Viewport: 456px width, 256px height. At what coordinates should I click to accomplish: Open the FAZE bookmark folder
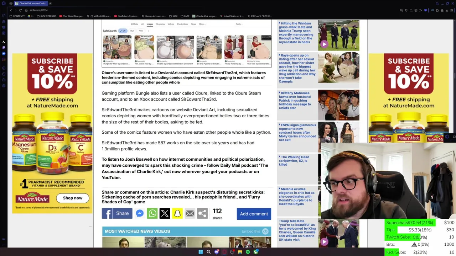[x=185, y=16]
